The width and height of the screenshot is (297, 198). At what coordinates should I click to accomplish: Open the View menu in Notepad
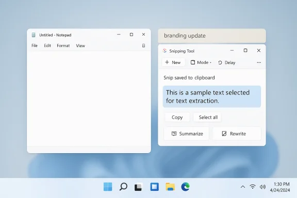tap(80, 46)
